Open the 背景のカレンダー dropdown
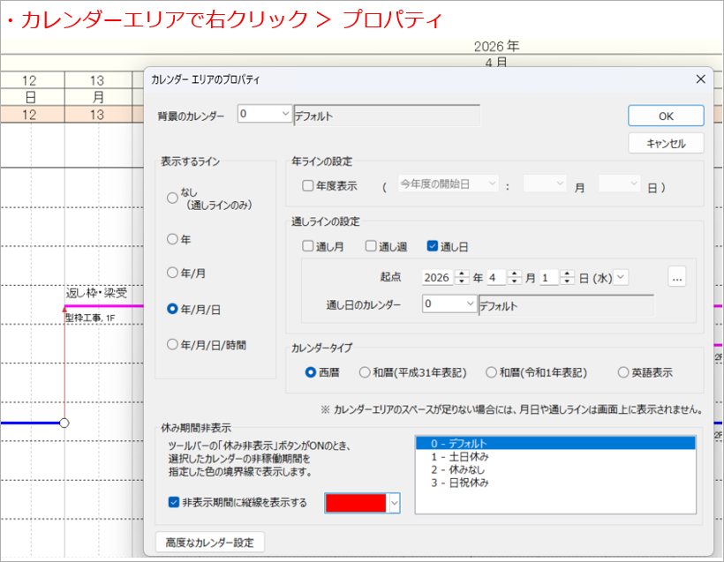724x562 pixels. (284, 115)
